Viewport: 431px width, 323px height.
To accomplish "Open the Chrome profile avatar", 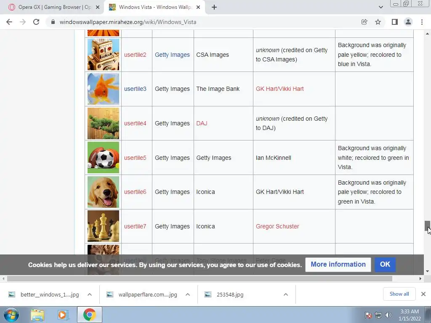I will pyautogui.click(x=408, y=22).
